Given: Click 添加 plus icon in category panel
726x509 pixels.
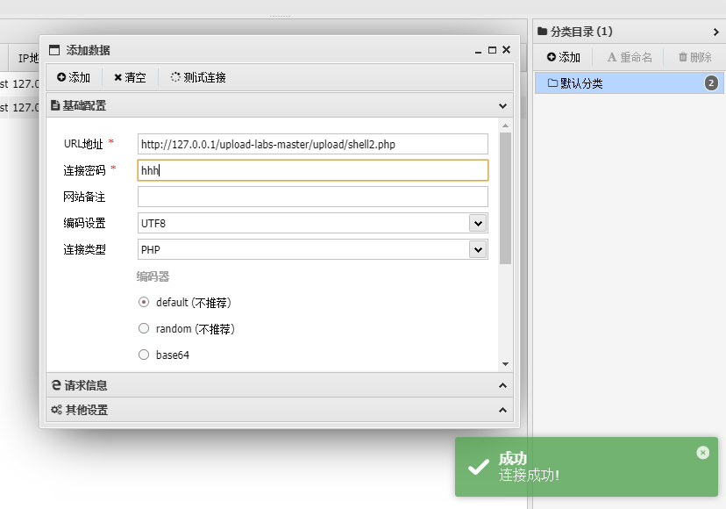Looking at the screenshot, I should [x=551, y=57].
